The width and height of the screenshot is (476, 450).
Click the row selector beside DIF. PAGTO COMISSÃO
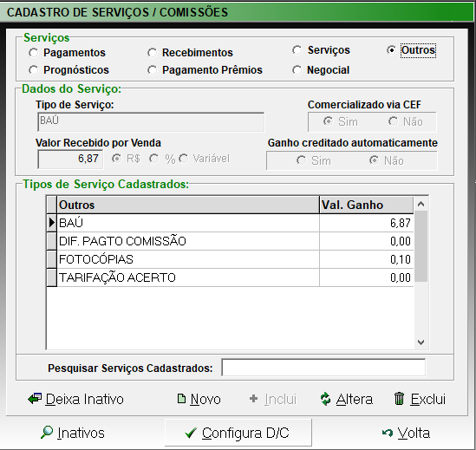pos(52,241)
